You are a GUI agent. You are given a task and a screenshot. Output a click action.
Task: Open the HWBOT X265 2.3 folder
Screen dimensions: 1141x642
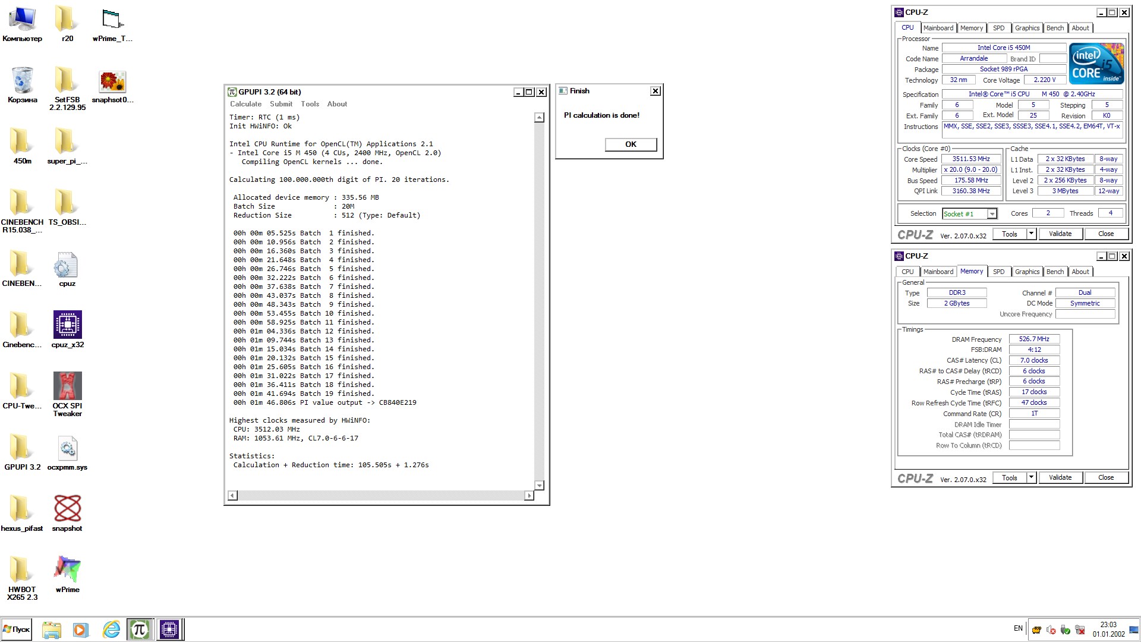pyautogui.click(x=22, y=579)
